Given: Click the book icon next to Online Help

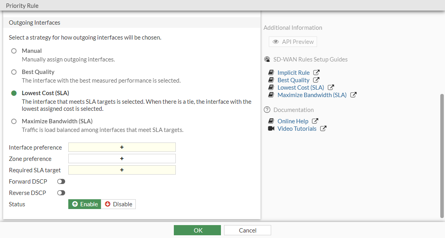Looking at the screenshot, I should [271, 121].
